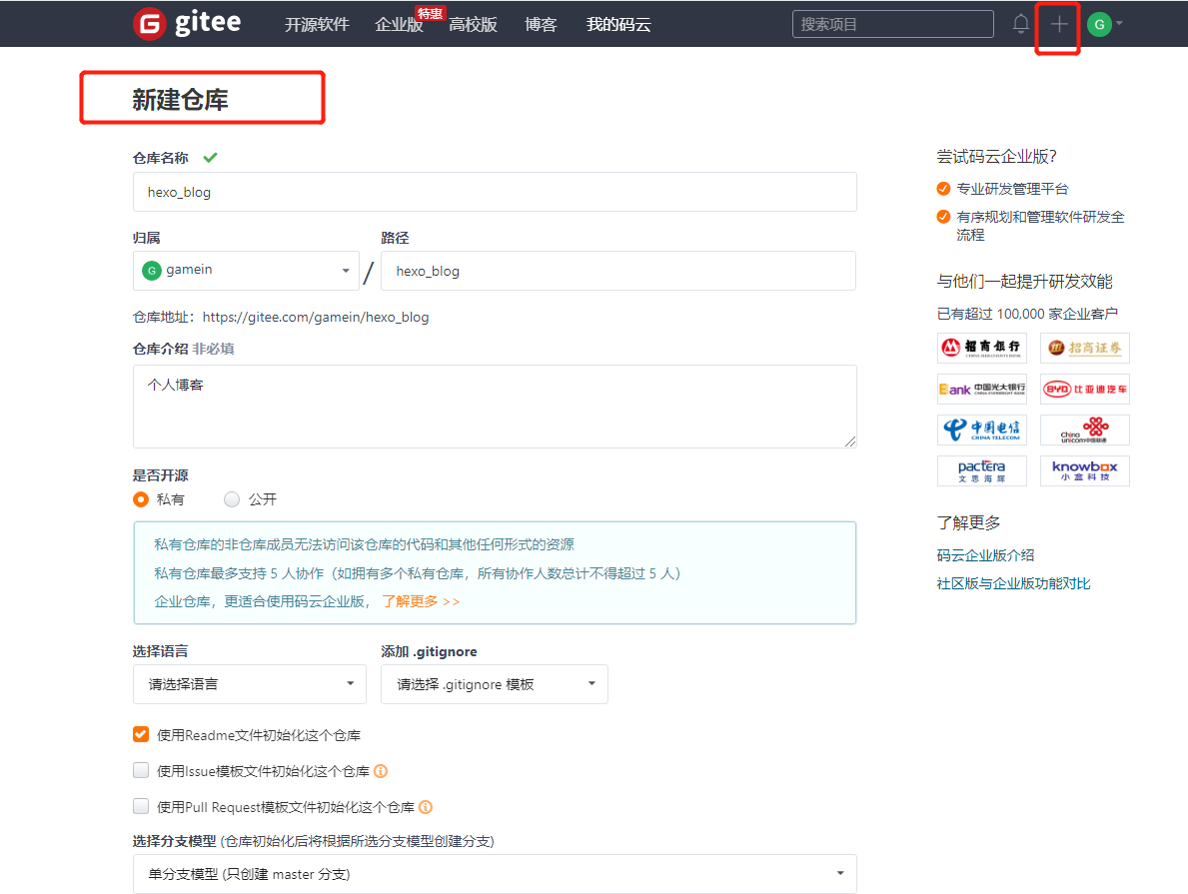
Task: Select the 私有 private radio button
Action: pyautogui.click(x=141, y=499)
